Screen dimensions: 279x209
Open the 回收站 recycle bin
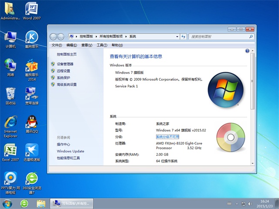click(10, 96)
